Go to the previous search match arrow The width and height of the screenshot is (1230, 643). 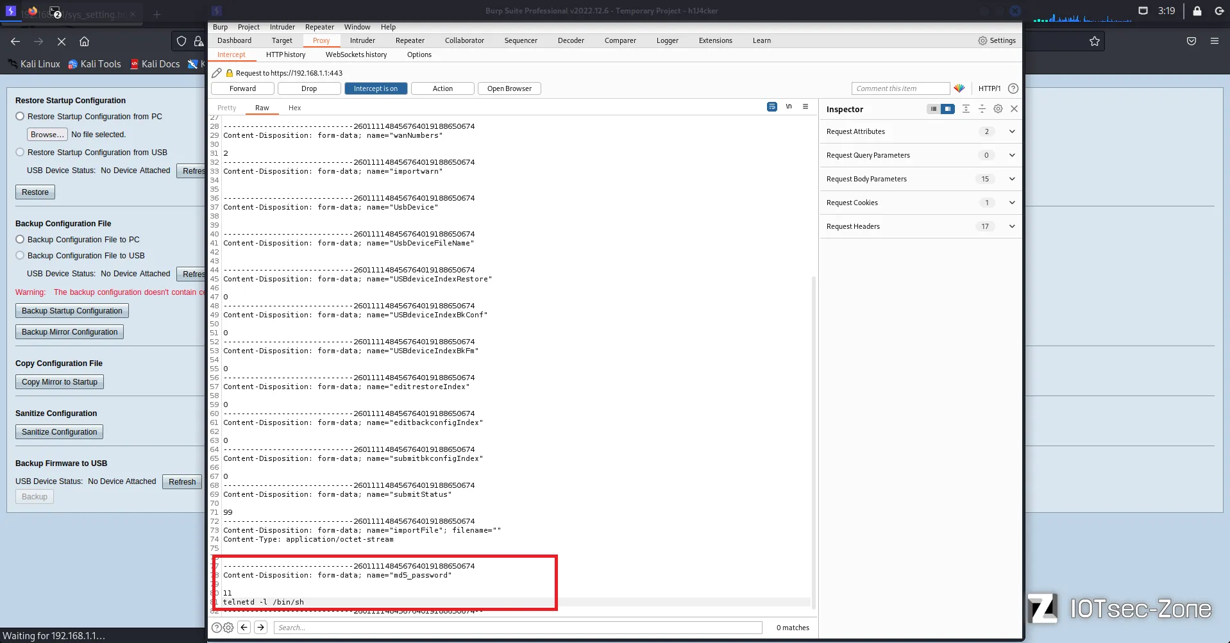tap(244, 628)
